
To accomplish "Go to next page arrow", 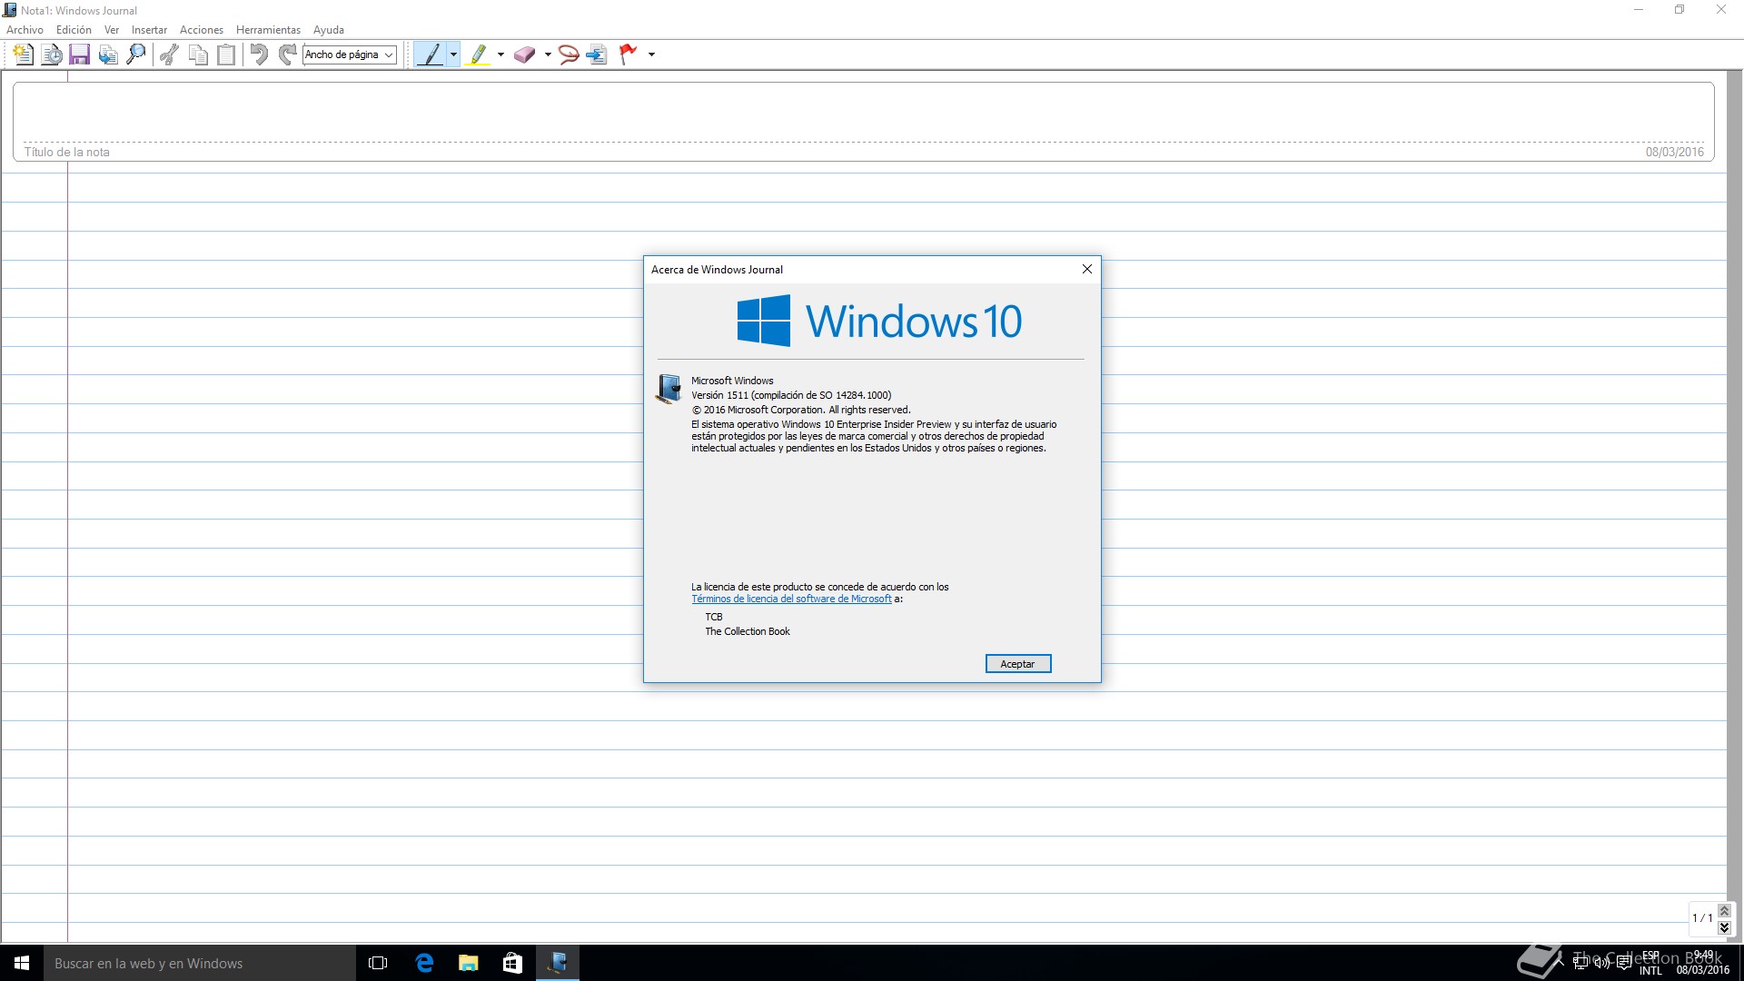I will (1724, 927).
